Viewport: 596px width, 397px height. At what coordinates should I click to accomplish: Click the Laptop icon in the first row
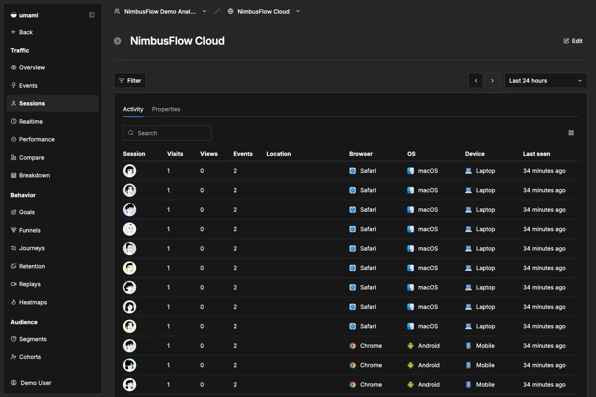[469, 171]
